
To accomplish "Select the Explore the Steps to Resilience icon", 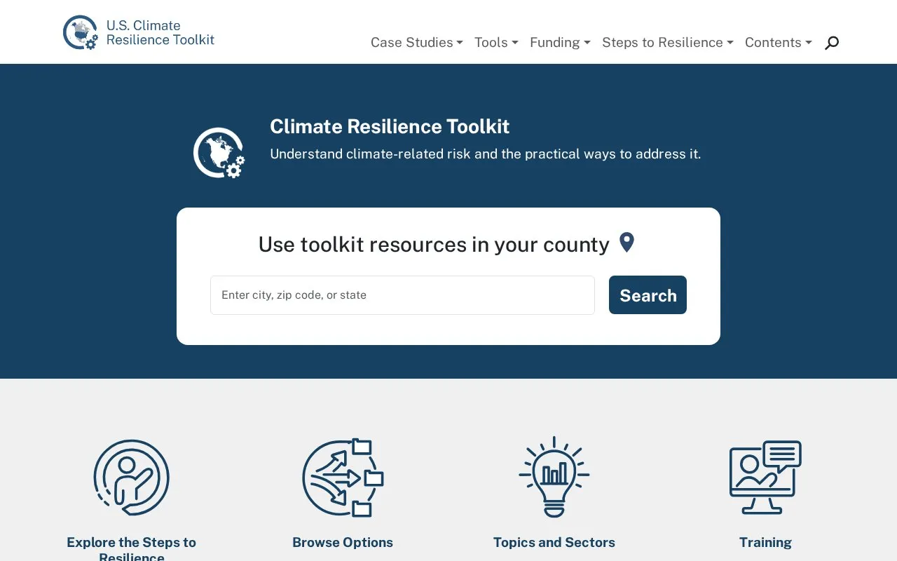I will [132, 478].
